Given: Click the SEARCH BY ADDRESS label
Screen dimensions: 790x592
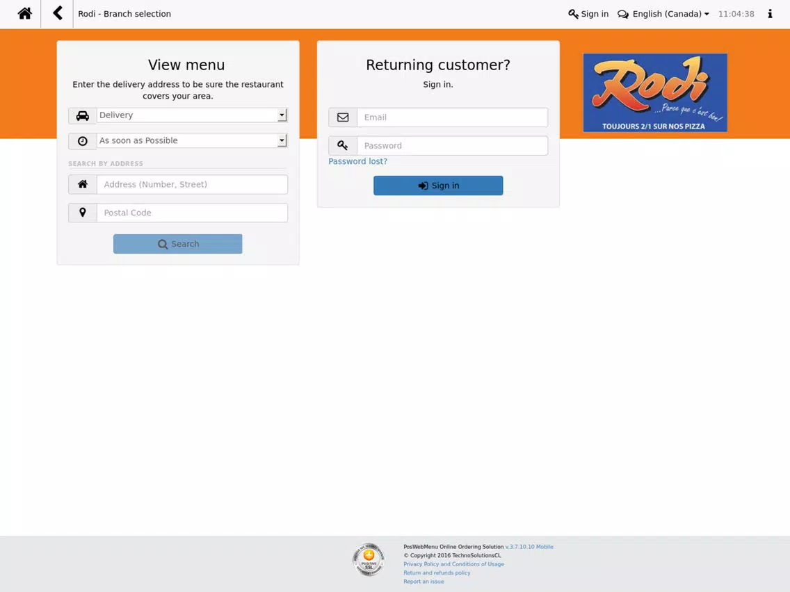Looking at the screenshot, I should point(106,163).
